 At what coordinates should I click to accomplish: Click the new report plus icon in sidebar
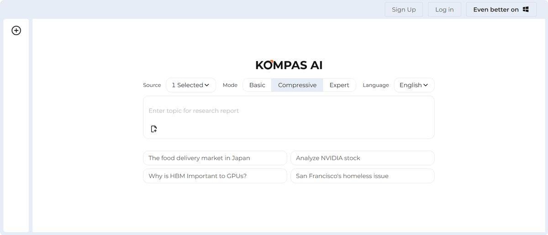pos(16,31)
